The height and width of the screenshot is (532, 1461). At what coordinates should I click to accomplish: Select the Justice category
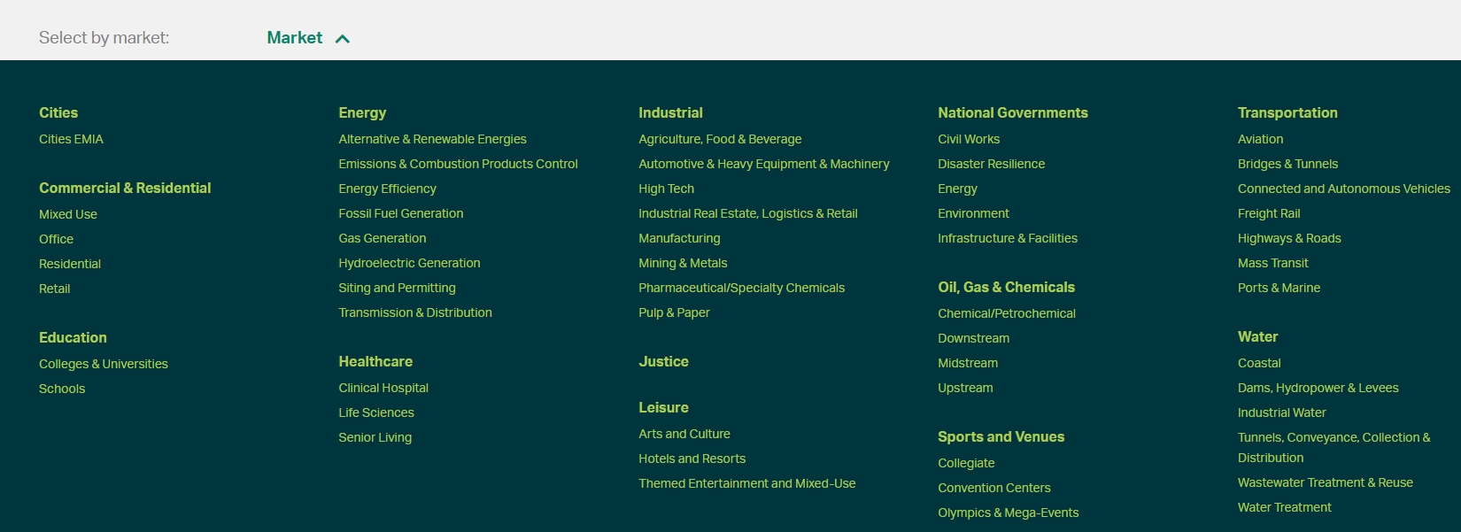pos(663,361)
